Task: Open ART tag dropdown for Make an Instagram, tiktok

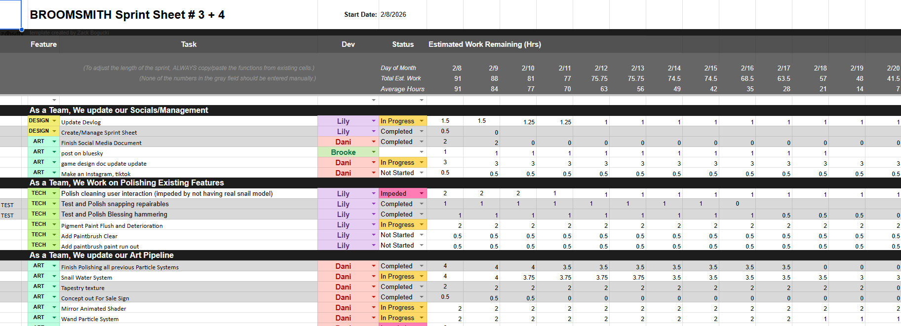Action: click(x=54, y=173)
